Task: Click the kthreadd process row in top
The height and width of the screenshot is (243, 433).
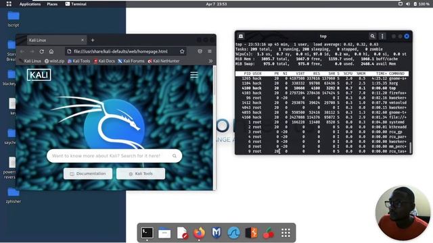Action: coord(322,127)
